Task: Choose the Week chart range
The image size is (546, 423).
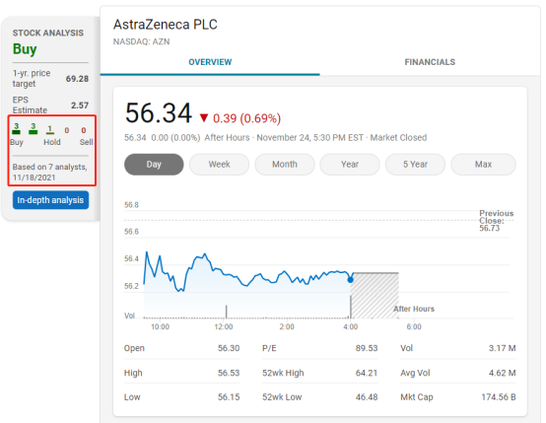Action: 220,165
